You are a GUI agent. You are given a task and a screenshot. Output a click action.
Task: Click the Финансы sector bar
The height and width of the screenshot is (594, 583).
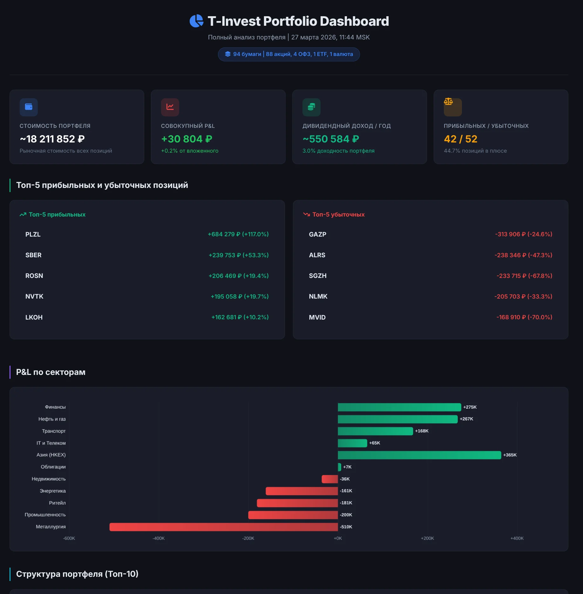399,407
